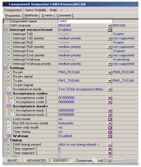Open Interrupt Wakeup priority dropdown

click(110, 64)
